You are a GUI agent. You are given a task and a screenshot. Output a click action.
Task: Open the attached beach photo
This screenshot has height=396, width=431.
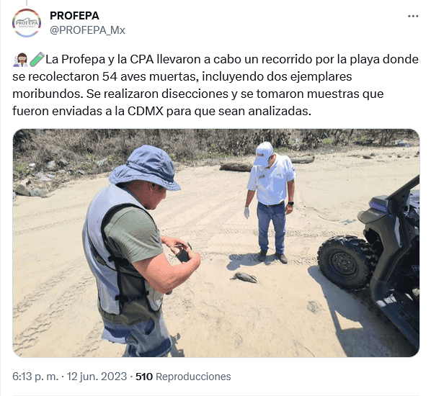(x=216, y=243)
